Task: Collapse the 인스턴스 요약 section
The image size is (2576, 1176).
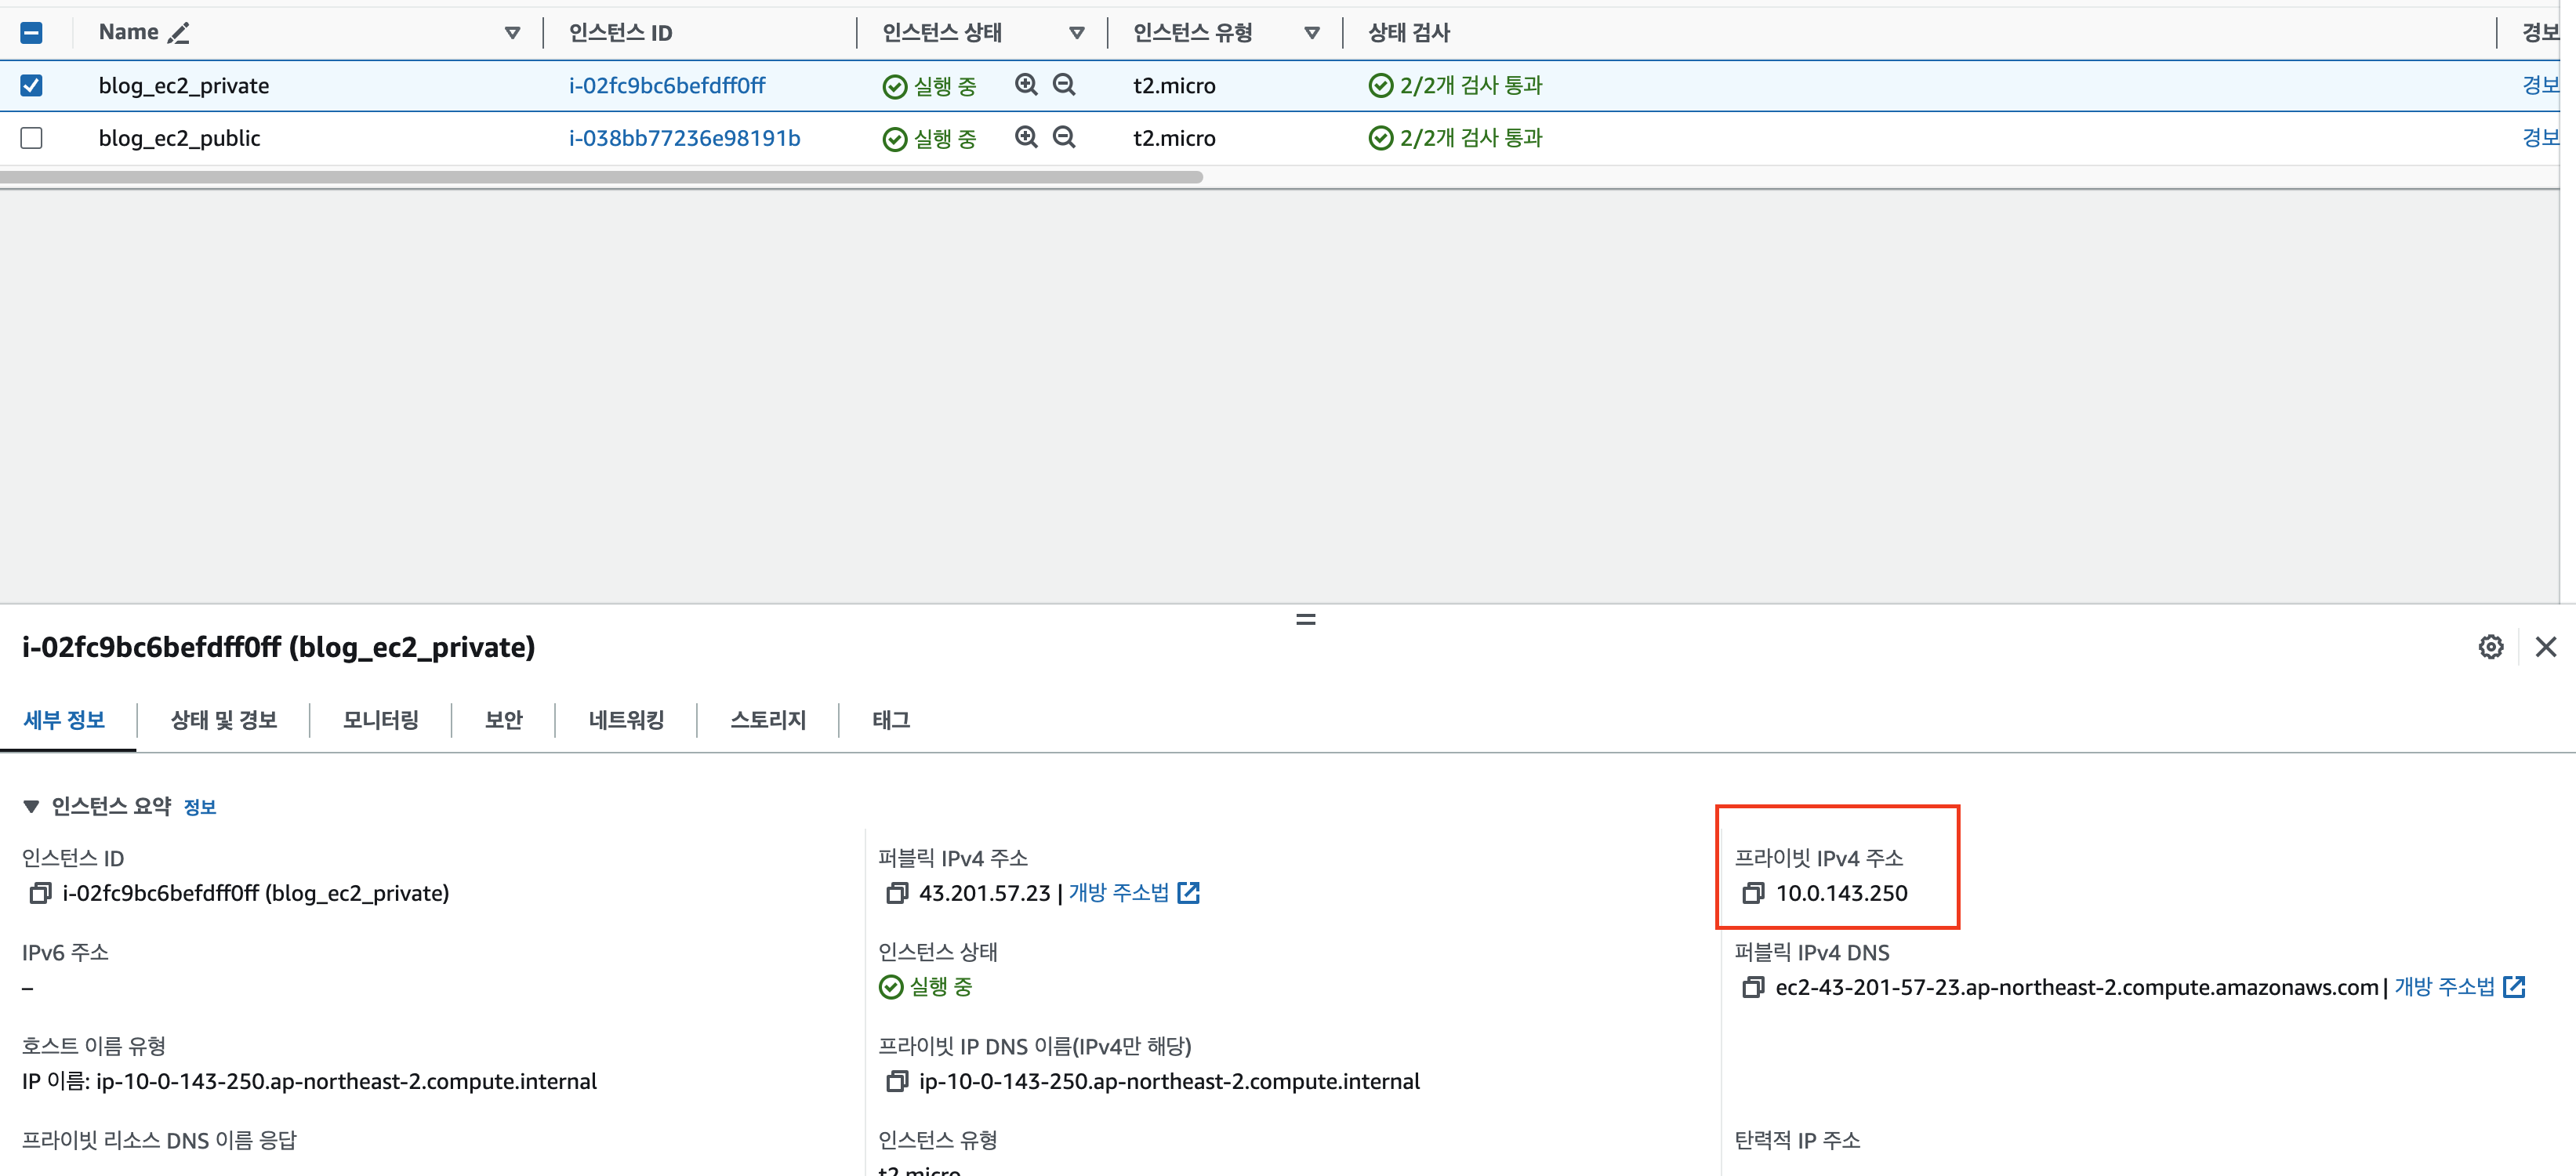Action: pos(31,806)
